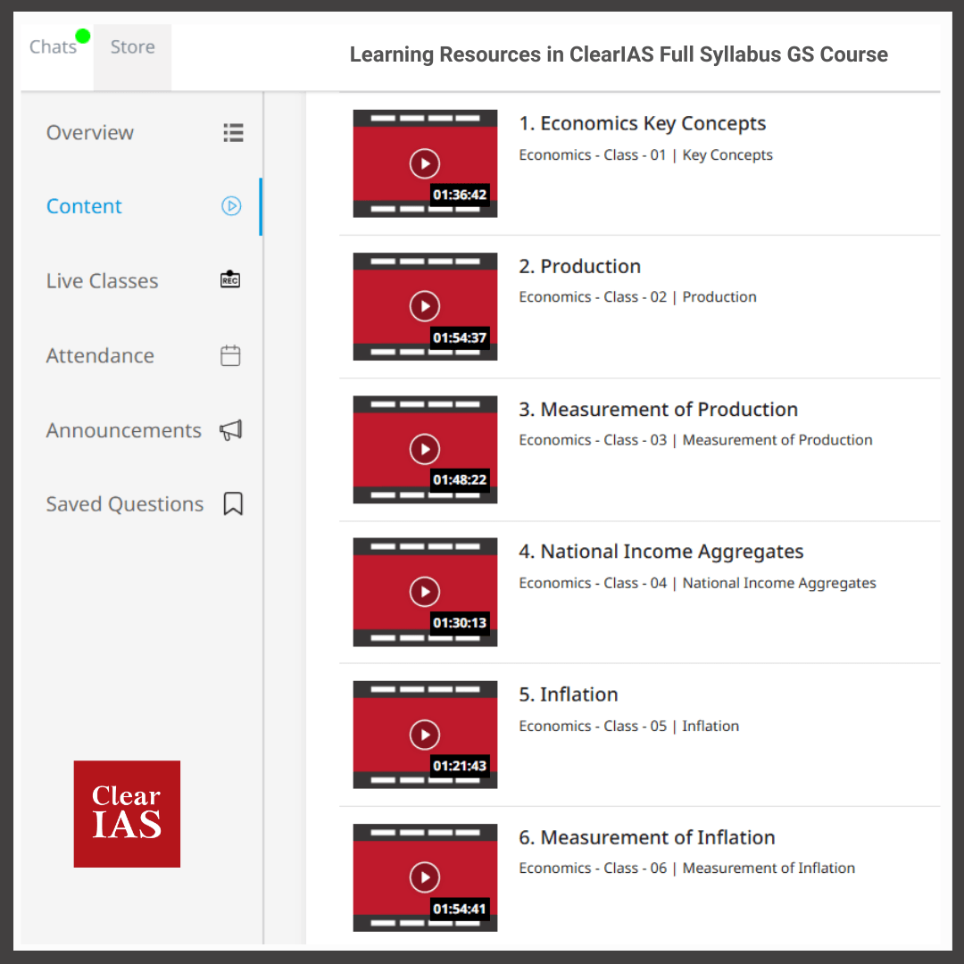Open '4. National Income Aggregates' title
Image resolution: width=964 pixels, height=964 pixels.
pyautogui.click(x=661, y=552)
